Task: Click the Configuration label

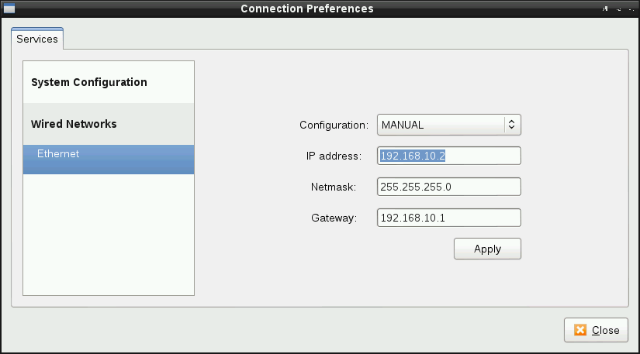Action: (x=334, y=125)
